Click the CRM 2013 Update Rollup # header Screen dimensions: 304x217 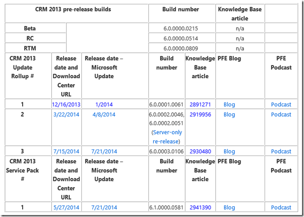point(23,67)
